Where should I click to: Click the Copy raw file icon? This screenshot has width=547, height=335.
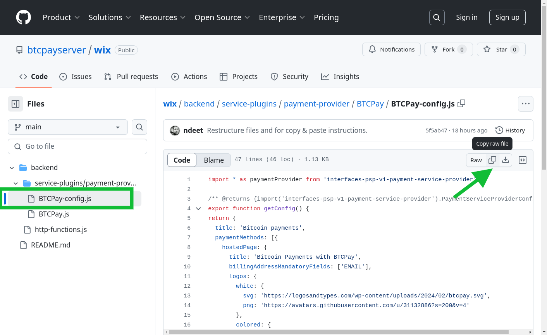(x=492, y=160)
